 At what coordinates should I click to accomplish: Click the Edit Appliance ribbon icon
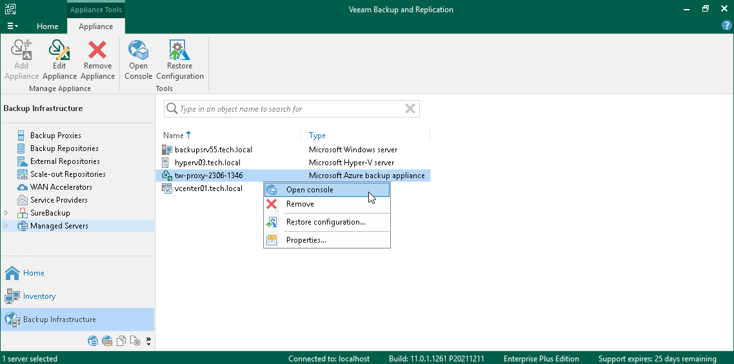pyautogui.click(x=59, y=50)
